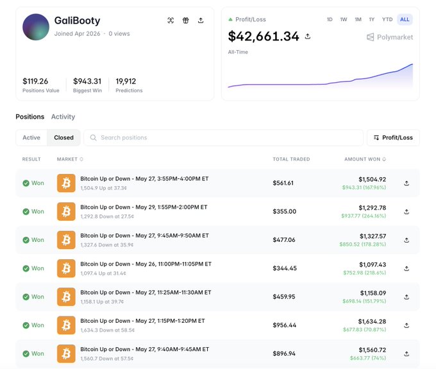Share the May 27 1:15PM-1:20PM position
The width and height of the screenshot is (436, 369).
(407, 325)
